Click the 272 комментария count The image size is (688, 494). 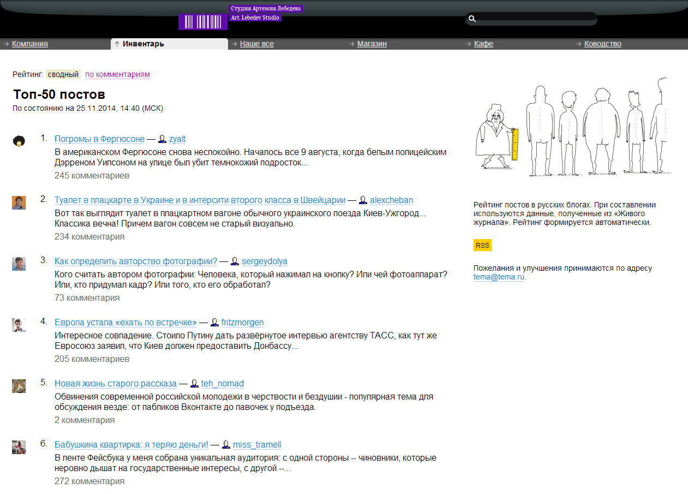[89, 481]
